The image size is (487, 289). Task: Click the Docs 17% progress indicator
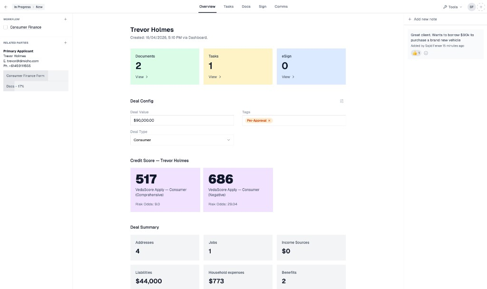pyautogui.click(x=15, y=86)
